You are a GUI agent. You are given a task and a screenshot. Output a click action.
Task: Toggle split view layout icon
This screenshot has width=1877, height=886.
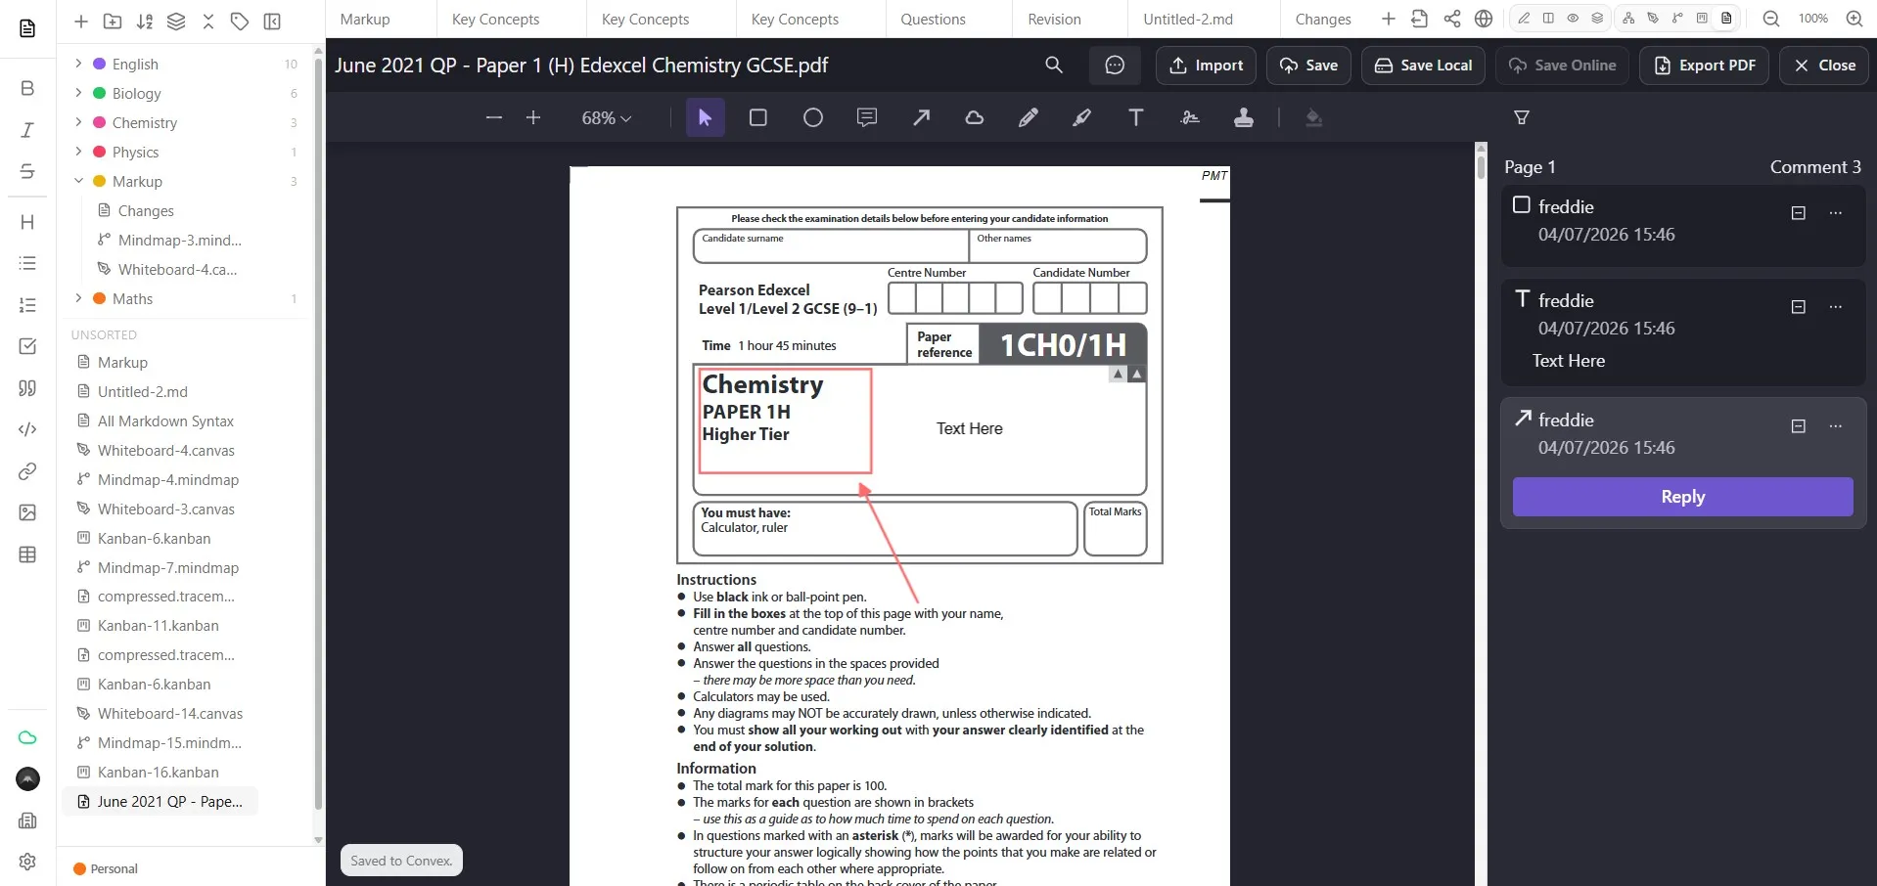click(1548, 18)
